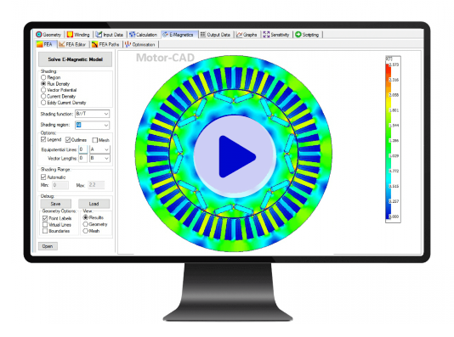
Task: Click the flux density color legend bar
Action: pyautogui.click(x=388, y=140)
